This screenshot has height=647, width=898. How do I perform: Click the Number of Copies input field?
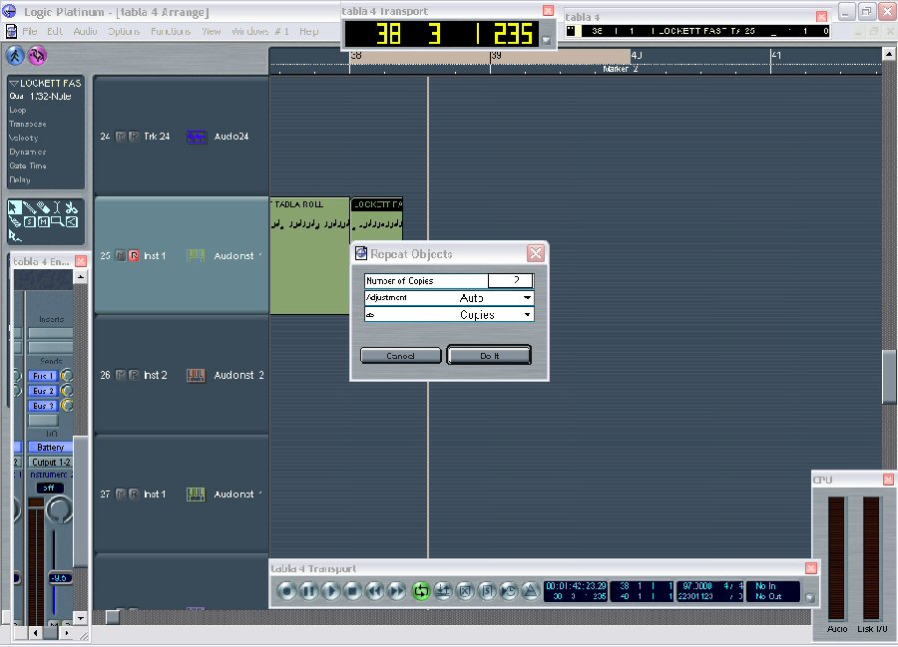click(x=510, y=281)
